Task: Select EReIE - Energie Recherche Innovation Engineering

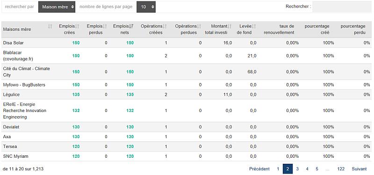Action: point(25,111)
